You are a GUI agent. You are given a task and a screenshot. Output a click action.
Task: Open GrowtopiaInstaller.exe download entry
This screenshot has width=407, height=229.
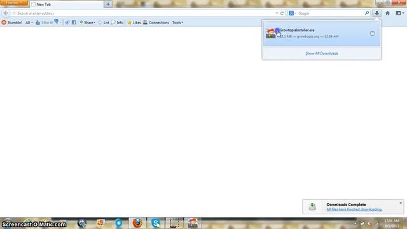322,34
